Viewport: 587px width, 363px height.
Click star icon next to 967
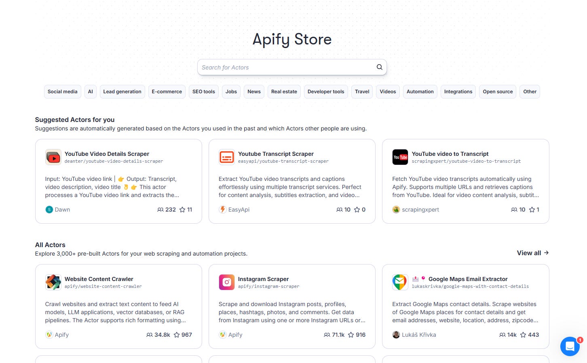pos(177,335)
